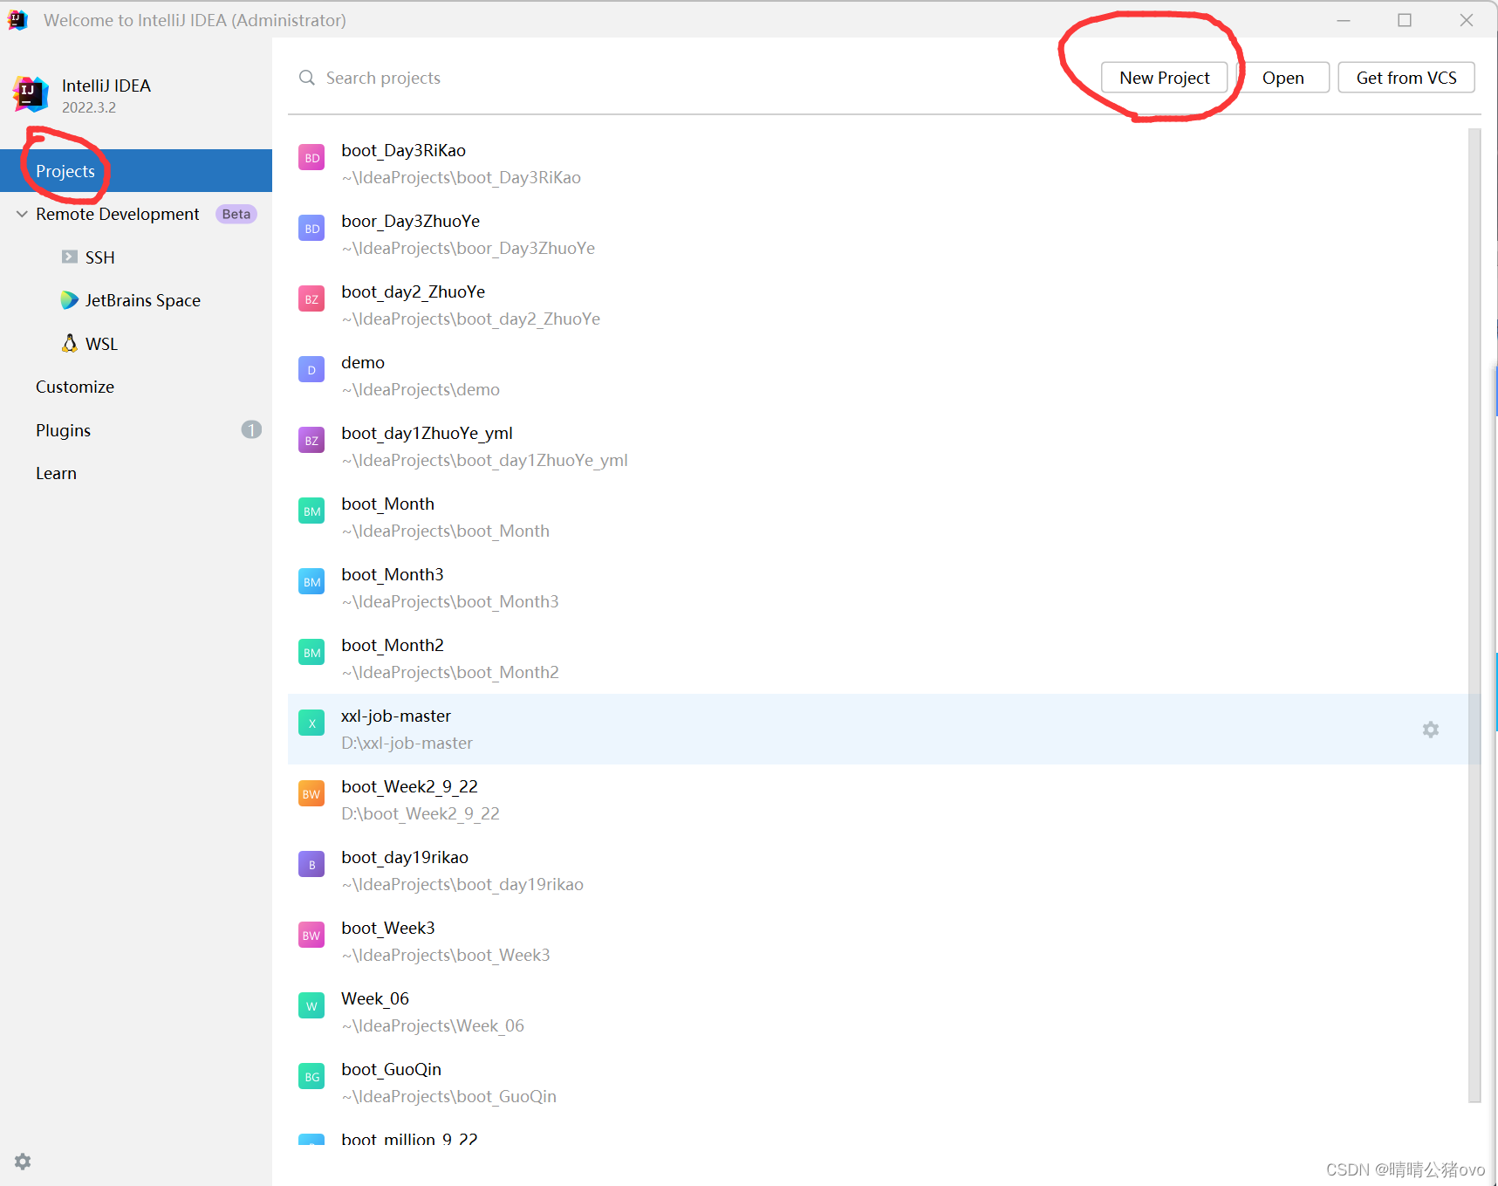1498x1186 pixels.
Task: Click the D icon for demo project
Action: [x=311, y=370]
